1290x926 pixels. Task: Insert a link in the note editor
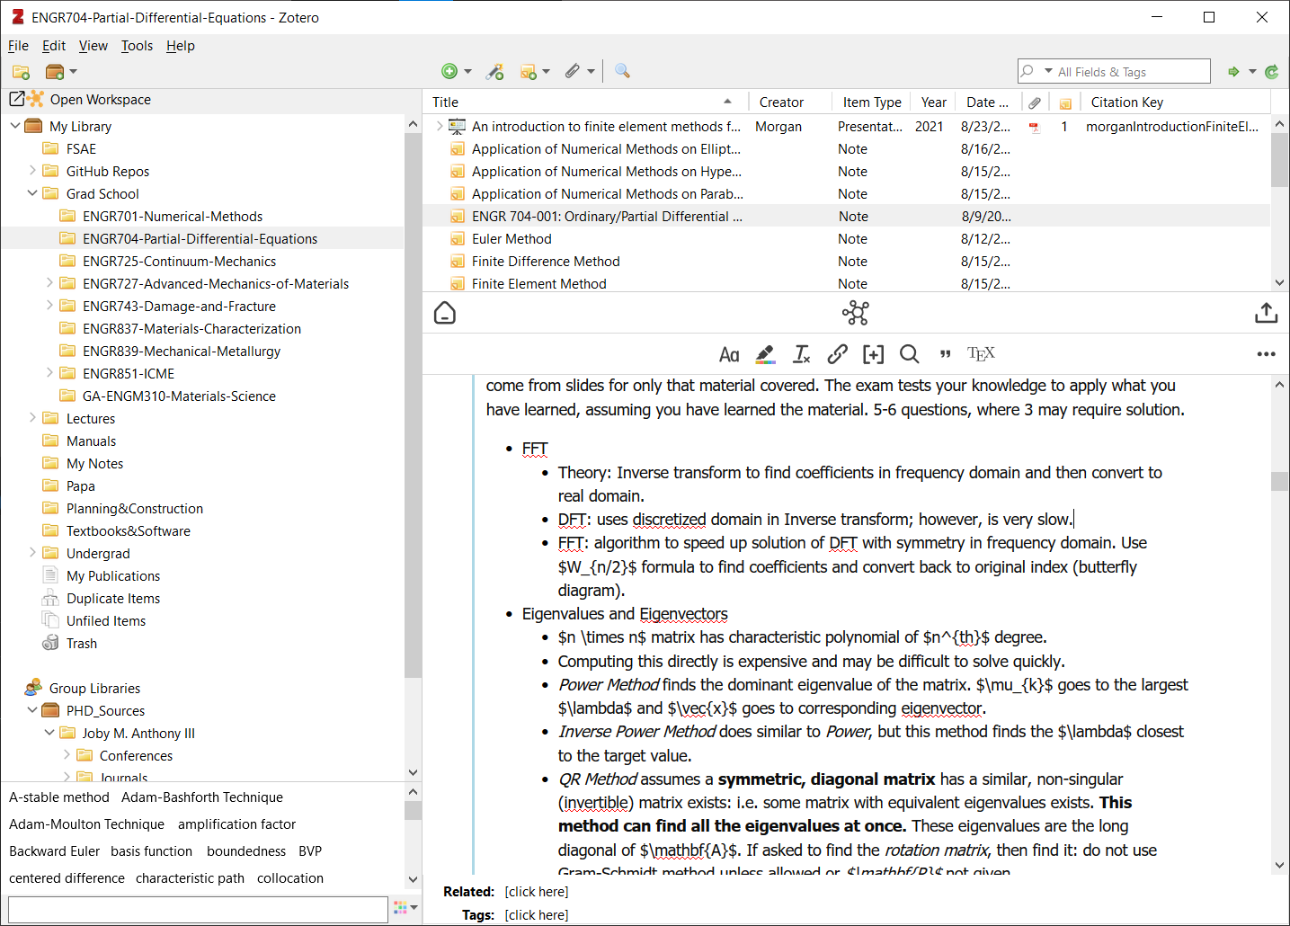[837, 354]
